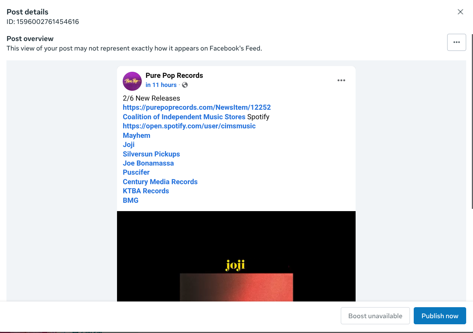Open Coalition of Independent Music Stores tag
The height and width of the screenshot is (333, 473).
(x=184, y=117)
